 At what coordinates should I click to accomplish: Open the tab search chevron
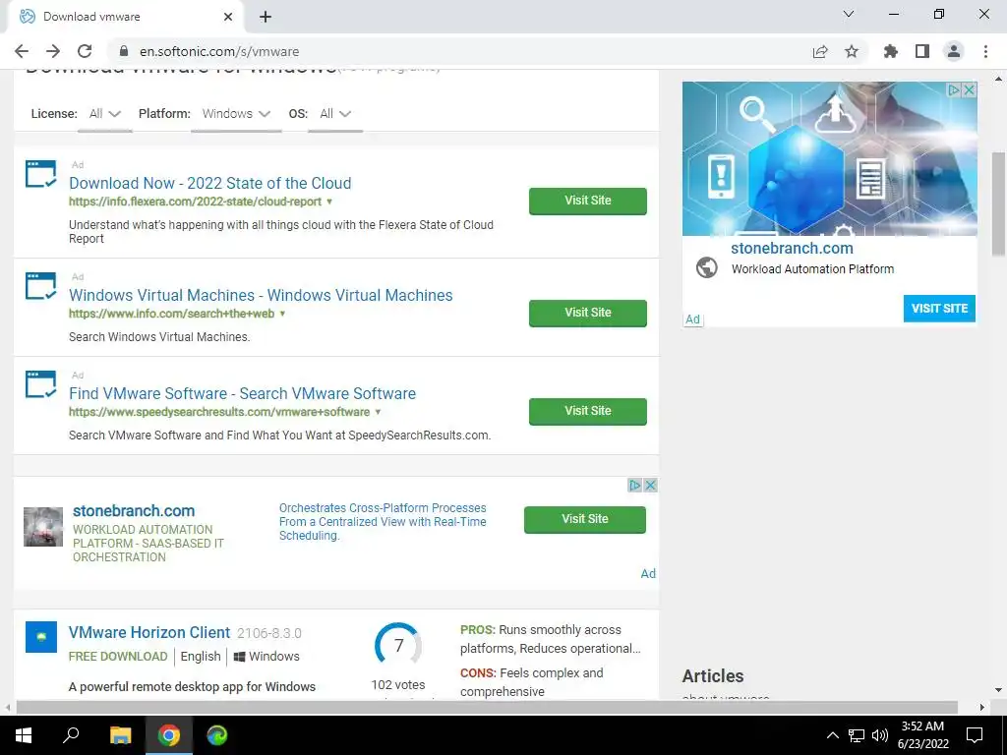click(849, 14)
